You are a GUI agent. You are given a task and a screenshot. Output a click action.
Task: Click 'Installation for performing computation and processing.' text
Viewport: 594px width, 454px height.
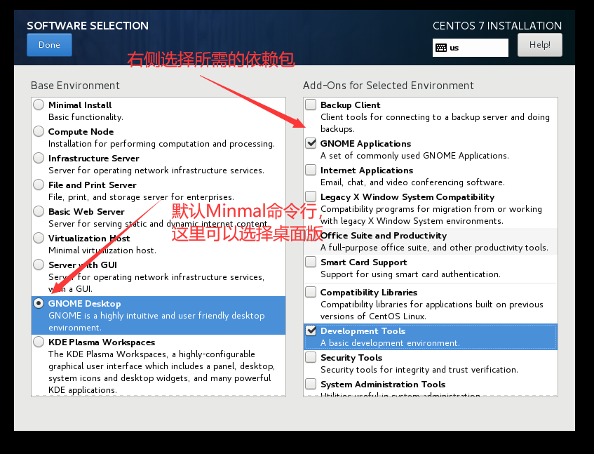tap(161, 144)
